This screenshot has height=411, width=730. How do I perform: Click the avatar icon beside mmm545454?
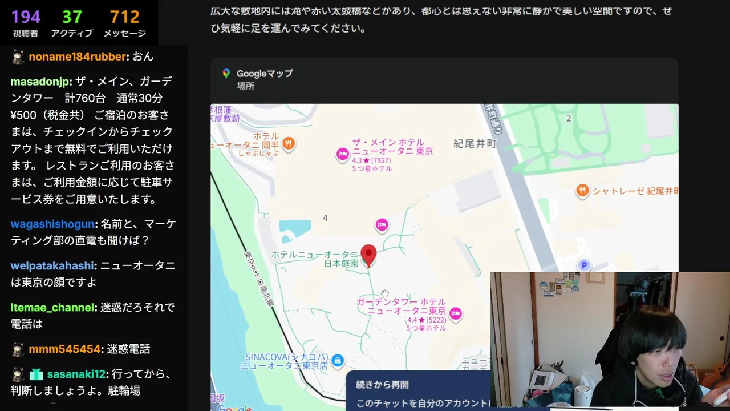18,349
